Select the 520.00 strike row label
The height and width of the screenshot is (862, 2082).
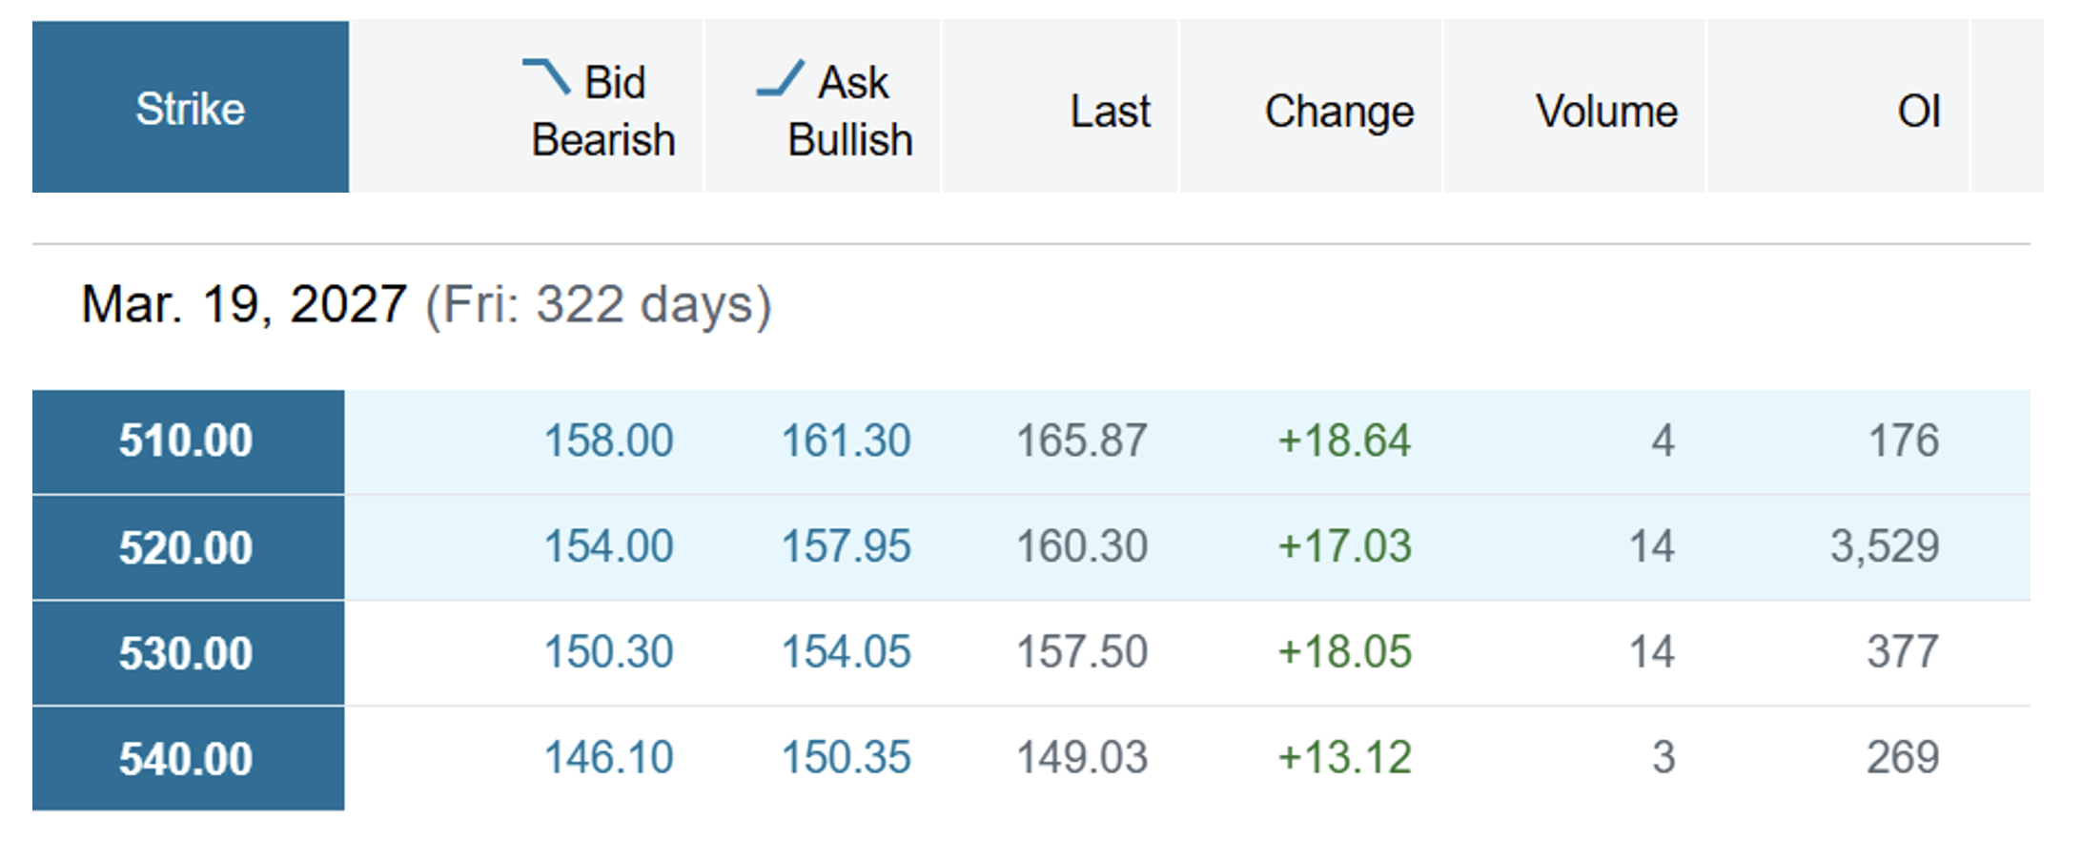[188, 547]
